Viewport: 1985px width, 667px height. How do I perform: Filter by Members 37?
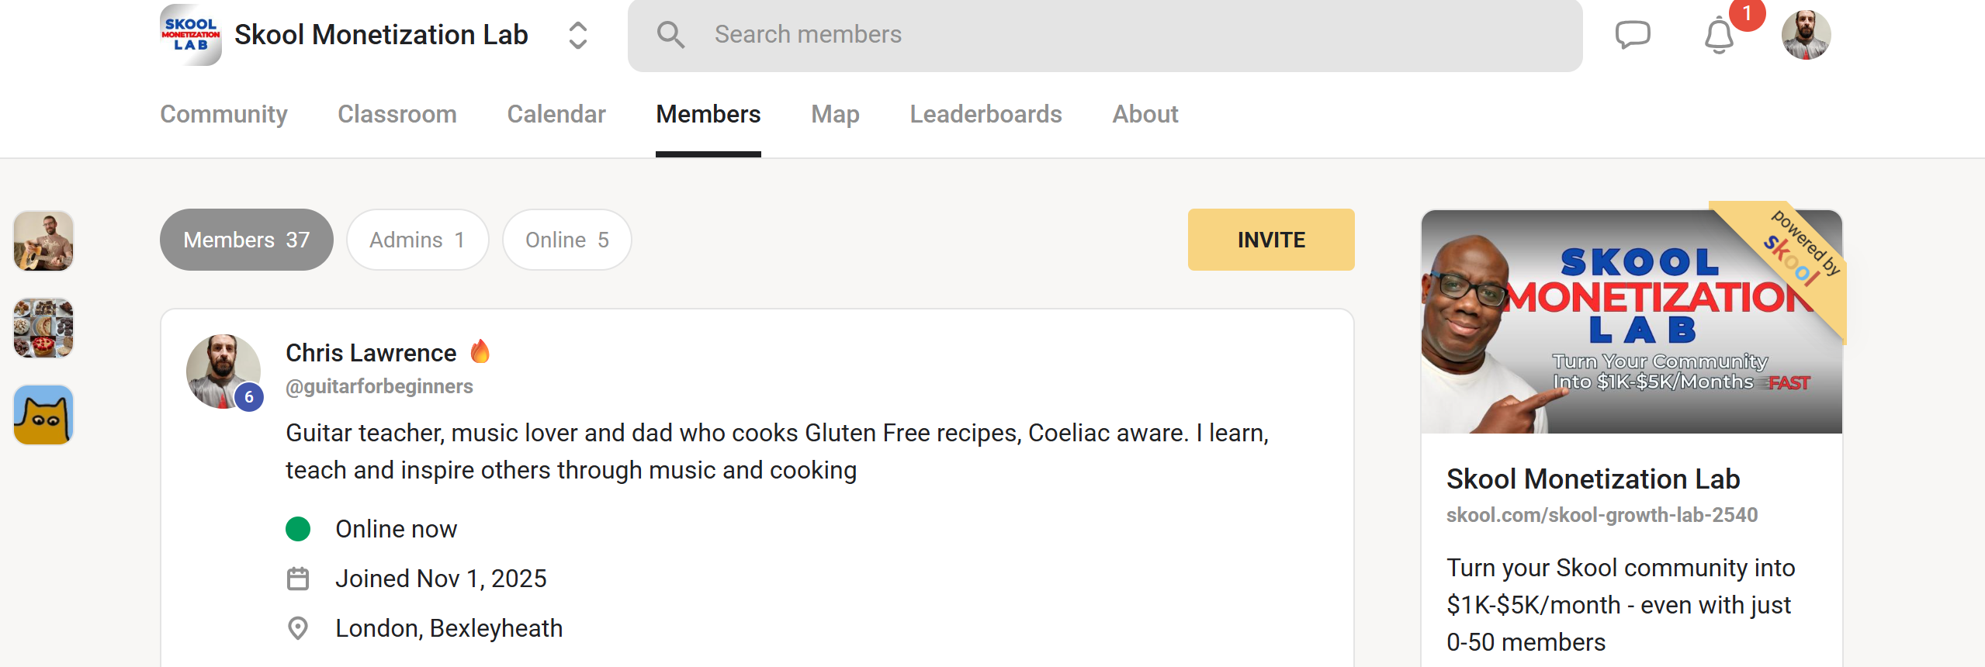246,240
